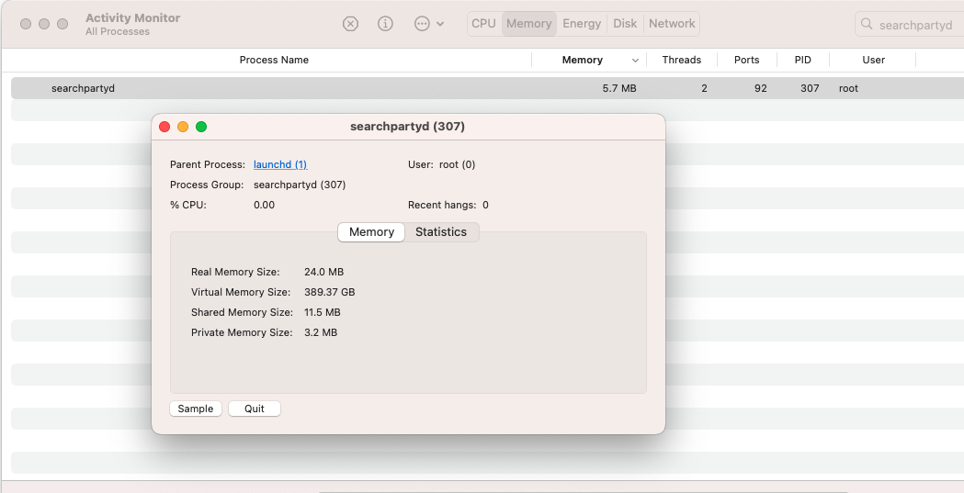964x493 pixels.
Task: Sort by Ports column header
Action: tap(746, 60)
